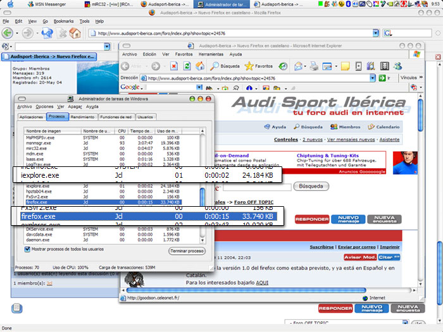Viewport: 443px width, 332px height.
Task: Open the Tools menu in Firefox
Action: (x=84, y=21)
